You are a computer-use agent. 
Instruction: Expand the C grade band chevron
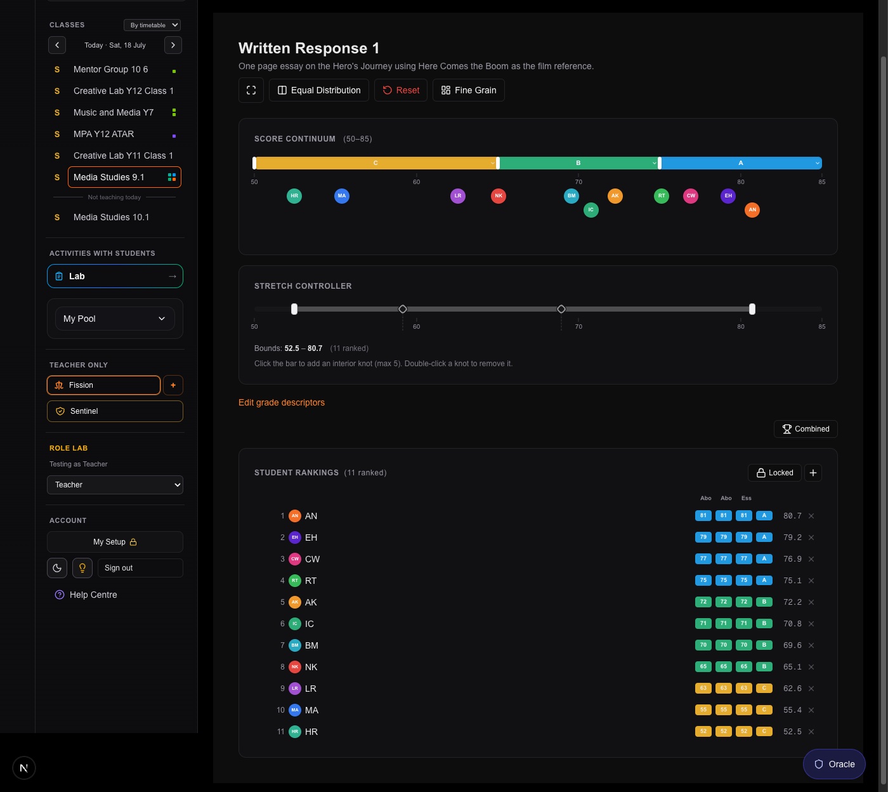(493, 164)
